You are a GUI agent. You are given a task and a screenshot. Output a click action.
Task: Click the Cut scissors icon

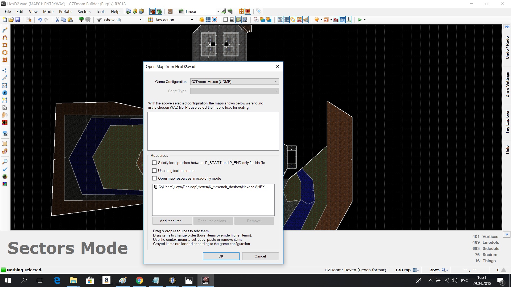click(x=57, y=20)
